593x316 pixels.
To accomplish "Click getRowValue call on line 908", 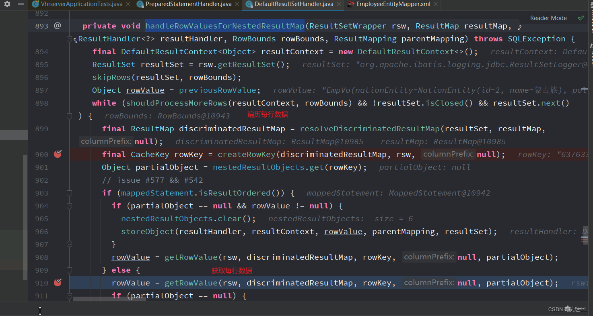I will (191, 257).
